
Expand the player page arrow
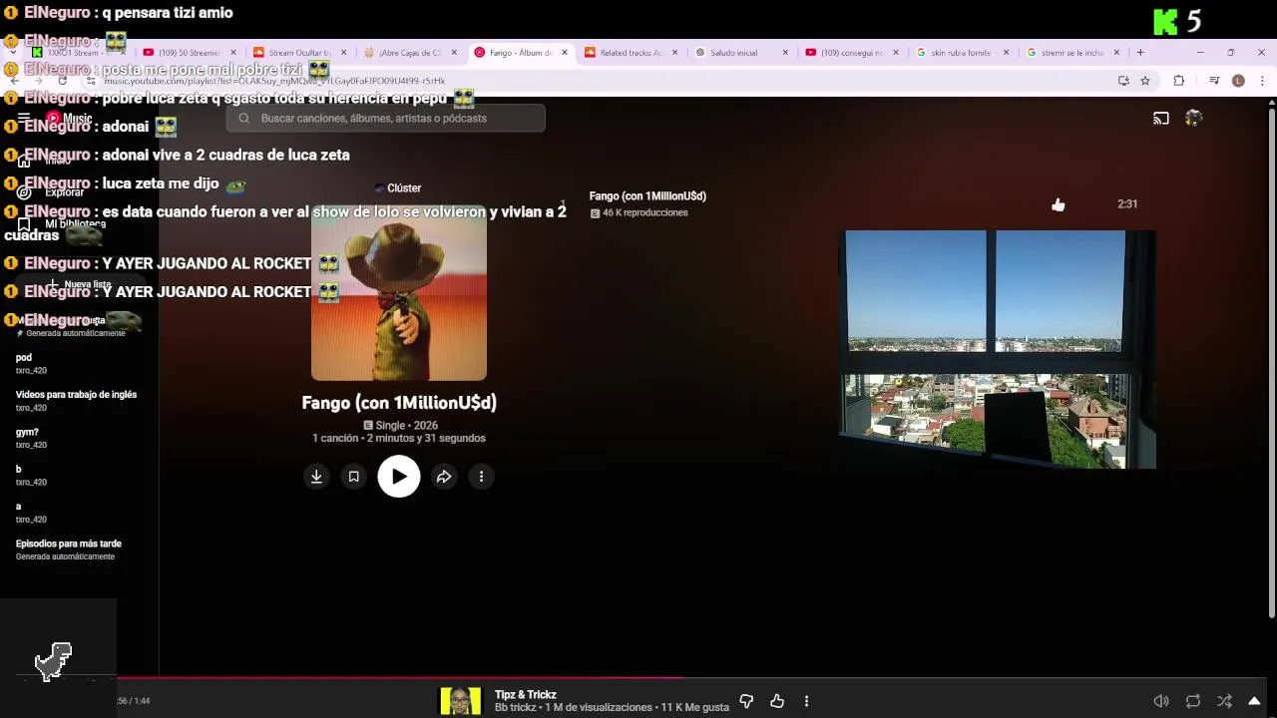point(1254,701)
